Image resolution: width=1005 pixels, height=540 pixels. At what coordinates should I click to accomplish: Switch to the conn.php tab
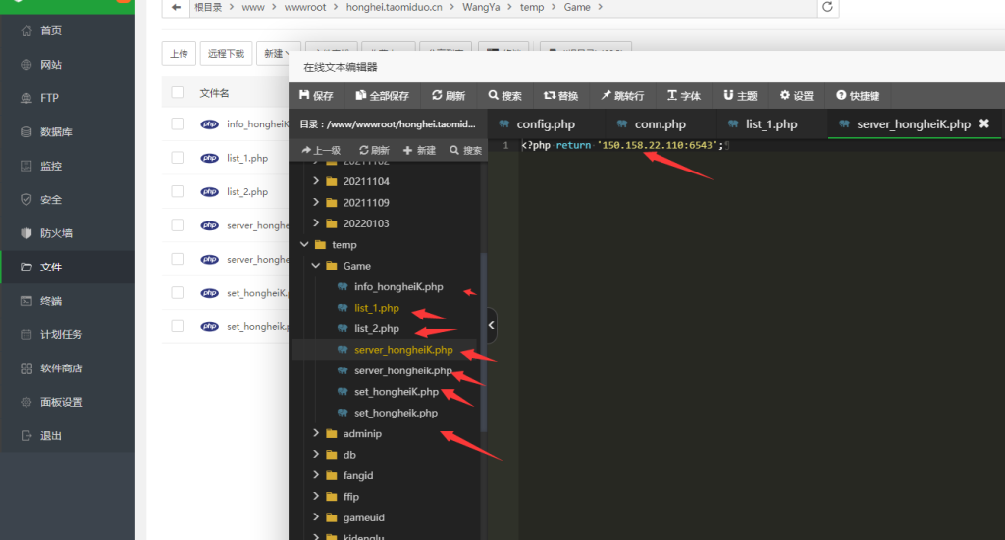pos(651,124)
